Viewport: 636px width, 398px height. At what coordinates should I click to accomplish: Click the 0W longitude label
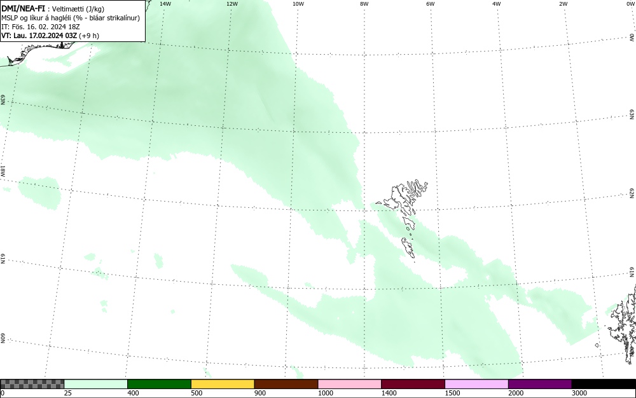[x=630, y=4]
